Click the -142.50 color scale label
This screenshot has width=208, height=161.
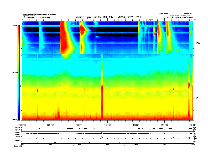(x=14, y=73)
